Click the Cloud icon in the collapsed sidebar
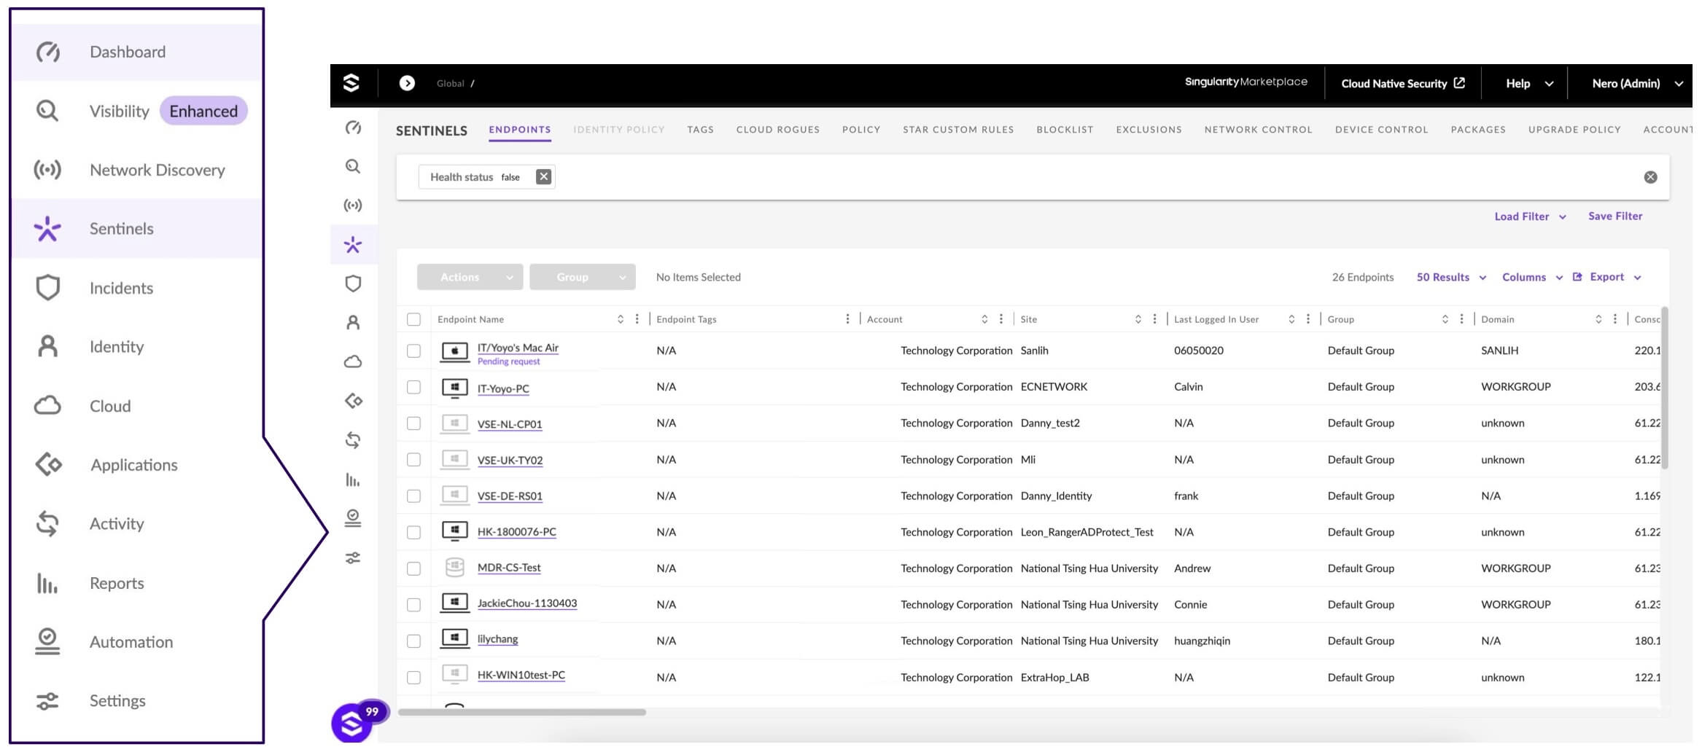Screen dimensions: 1702x755 [353, 361]
